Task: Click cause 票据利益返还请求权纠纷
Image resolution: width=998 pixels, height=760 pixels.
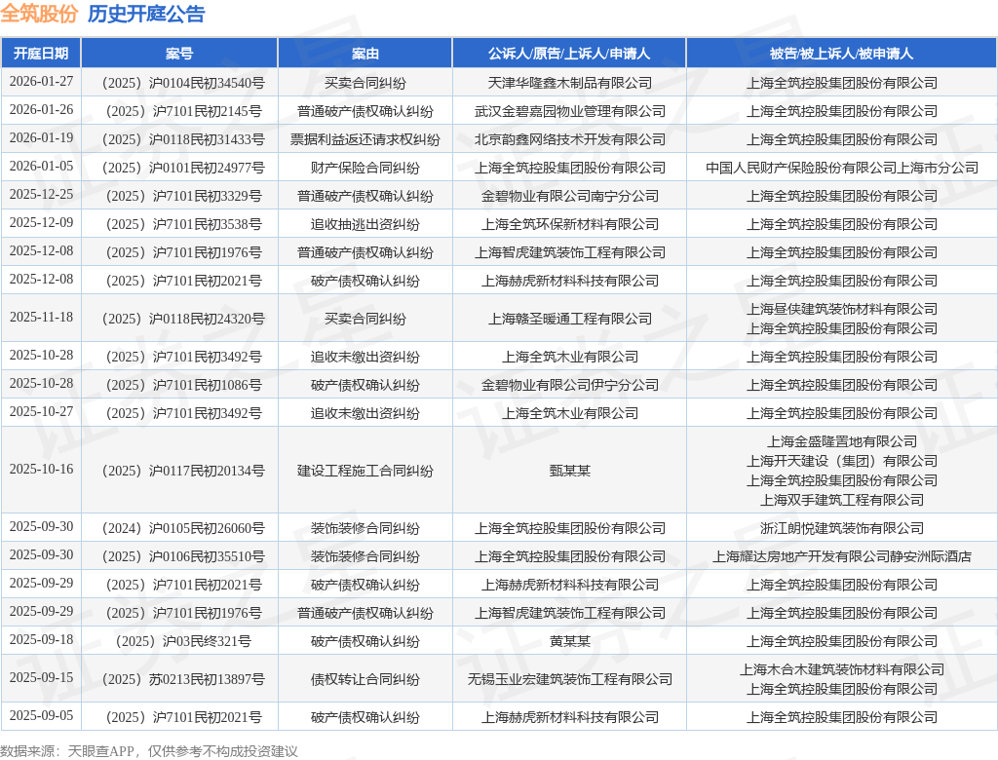Action: pyautogui.click(x=365, y=139)
